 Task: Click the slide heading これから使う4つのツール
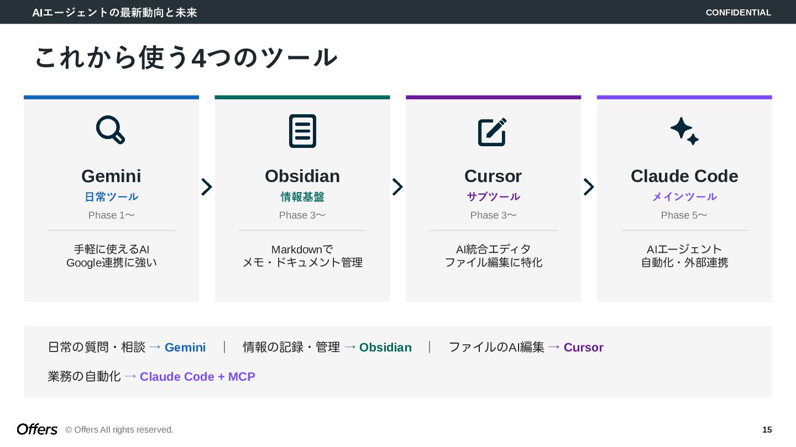click(186, 57)
